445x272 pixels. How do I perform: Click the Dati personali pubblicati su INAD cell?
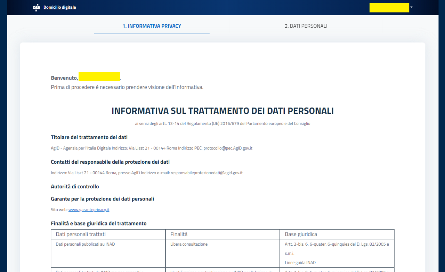click(x=85, y=244)
